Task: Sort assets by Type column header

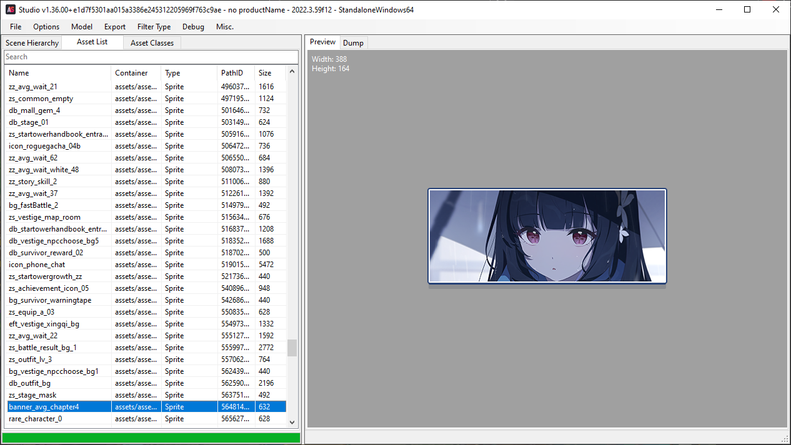Action: tap(189, 73)
